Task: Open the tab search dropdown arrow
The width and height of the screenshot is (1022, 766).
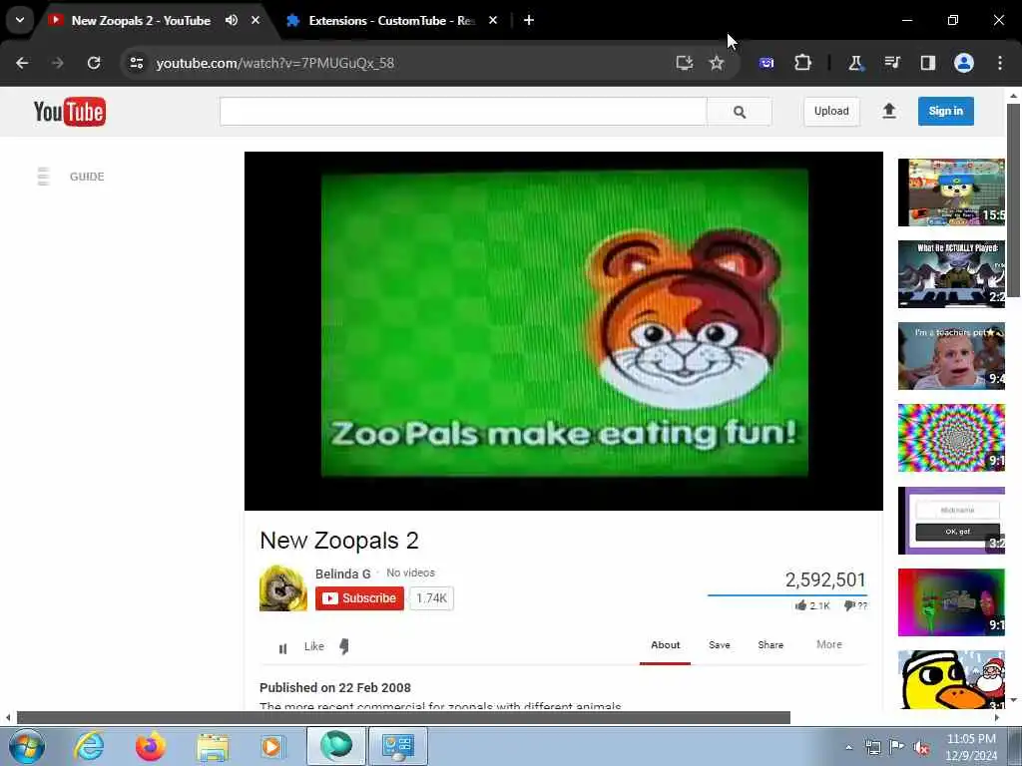Action: click(x=20, y=20)
